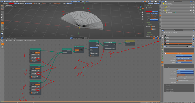Toggle Backface Culling checkbox
This screenshot has width=195, height=103.
coord(177,69)
